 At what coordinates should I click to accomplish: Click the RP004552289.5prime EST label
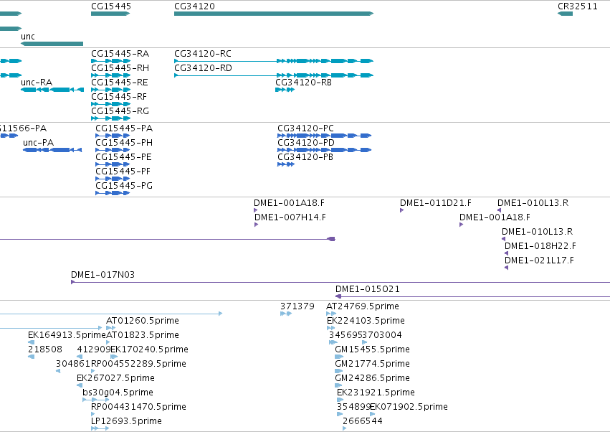pyautogui.click(x=138, y=365)
